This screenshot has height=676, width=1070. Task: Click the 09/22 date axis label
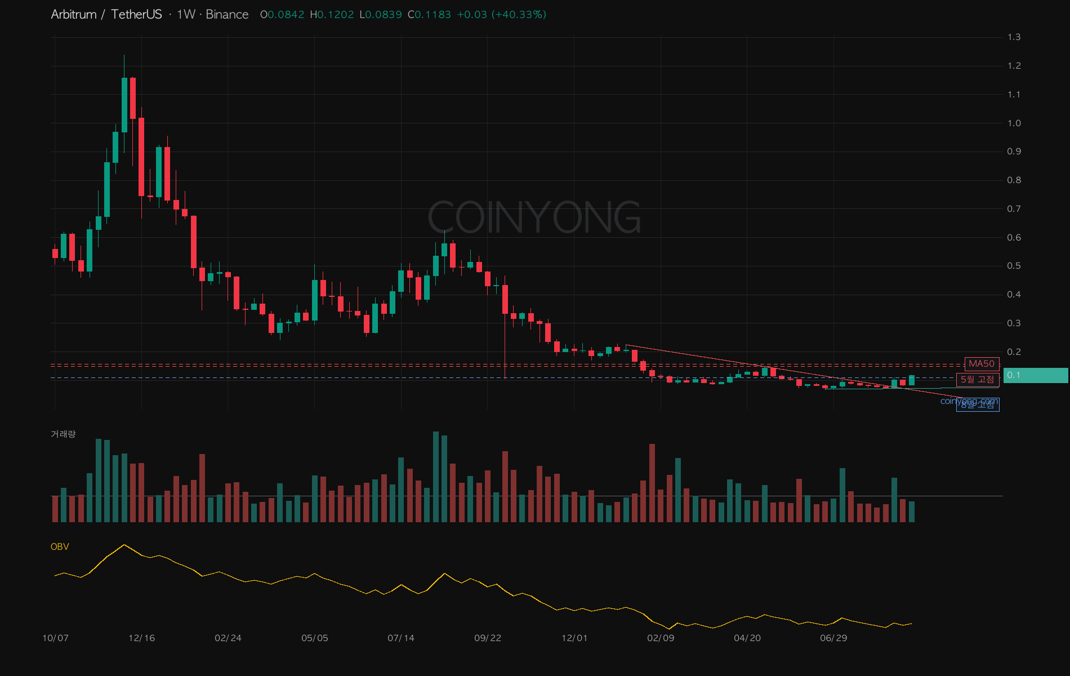click(x=488, y=638)
